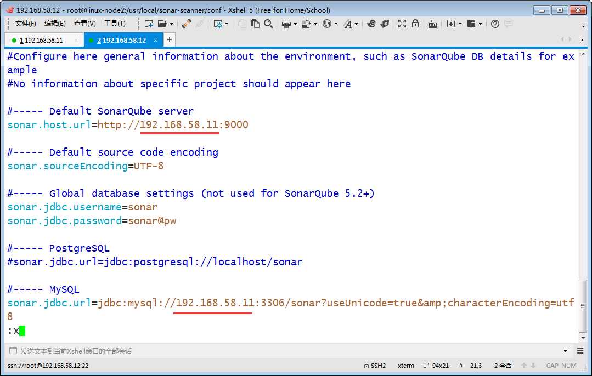Click the Paste clipboard icon
This screenshot has height=376, width=592.
pyautogui.click(x=255, y=24)
